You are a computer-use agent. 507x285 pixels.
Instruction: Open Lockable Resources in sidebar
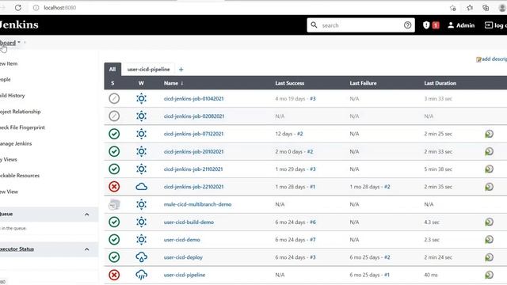[20, 176]
